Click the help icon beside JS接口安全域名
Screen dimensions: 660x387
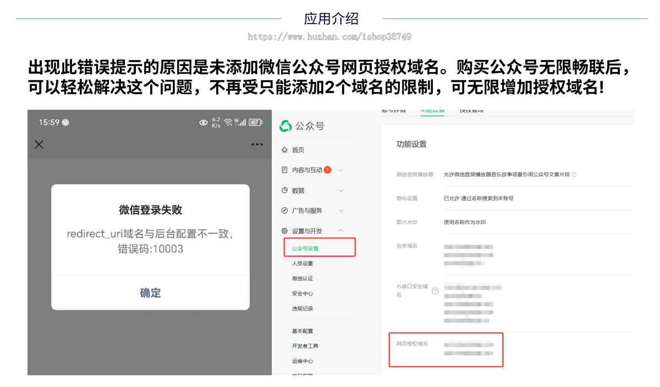(435, 291)
